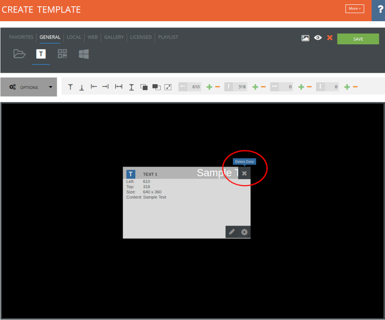The height and width of the screenshot is (320, 385).
Task: Stretch zone to full height
Action: coord(131,87)
